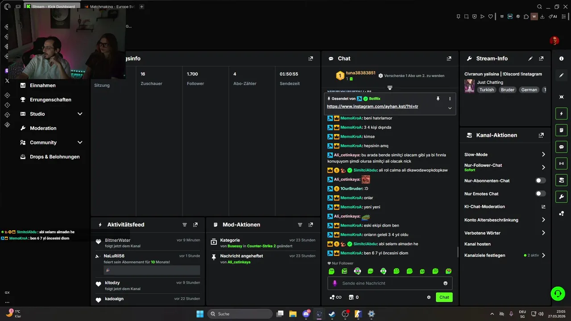Image resolution: width=571 pixels, height=321 pixels.
Task: Click the broadcast signal sidebar icon
Action: click(x=561, y=163)
